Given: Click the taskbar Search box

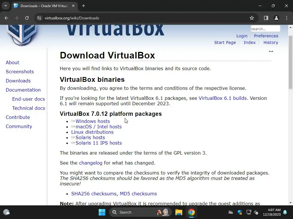Looking at the screenshot, I should click(140, 212).
